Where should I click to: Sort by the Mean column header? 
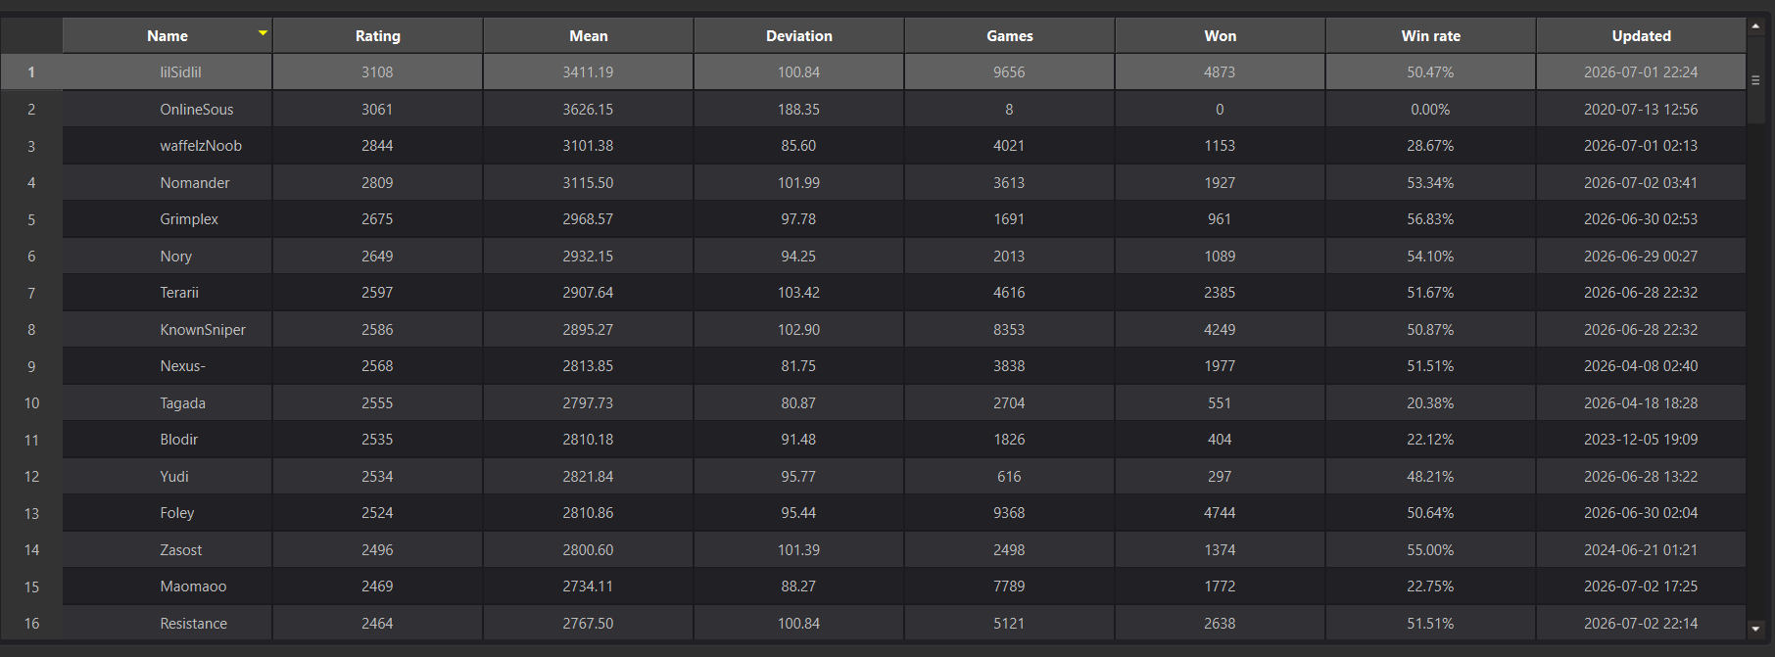point(589,35)
